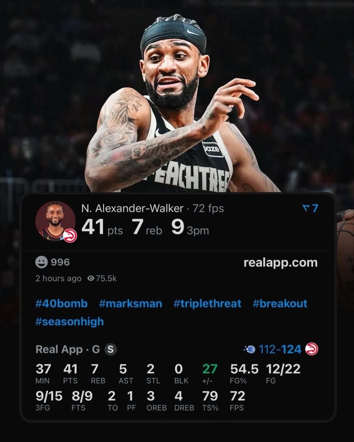Open the #triplethreat hashtag
Viewport: 354px width, 442px height.
[x=207, y=304]
